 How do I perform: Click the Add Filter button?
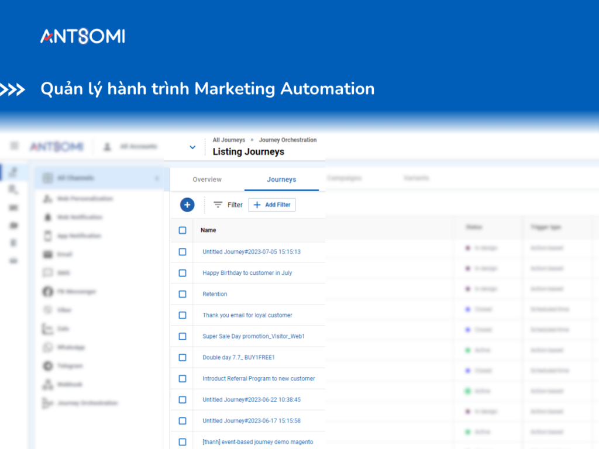pos(272,205)
